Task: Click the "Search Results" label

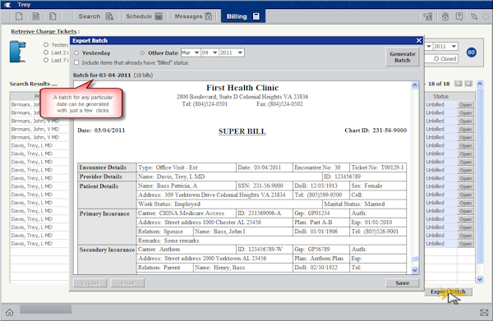Action: (x=33, y=84)
